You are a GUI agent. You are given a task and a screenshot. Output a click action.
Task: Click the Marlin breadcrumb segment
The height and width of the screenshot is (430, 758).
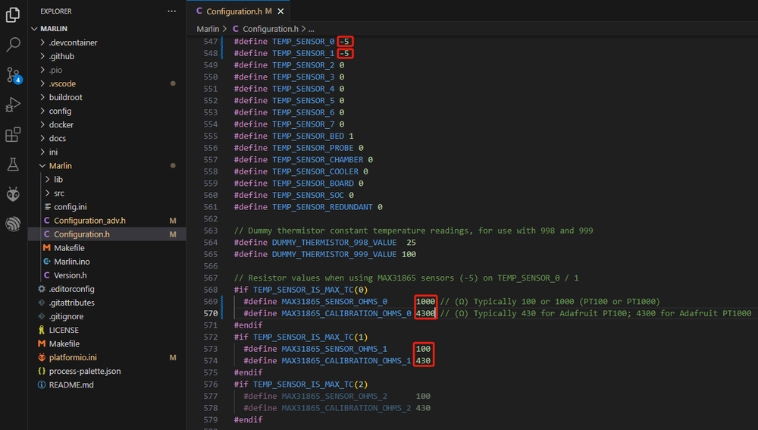click(x=208, y=29)
